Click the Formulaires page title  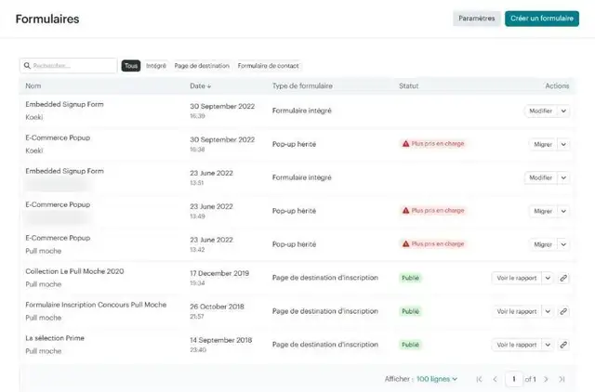click(x=47, y=19)
